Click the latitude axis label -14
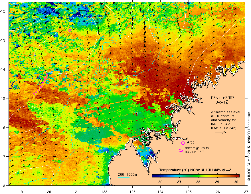The image size is (251, 194). 3,69
